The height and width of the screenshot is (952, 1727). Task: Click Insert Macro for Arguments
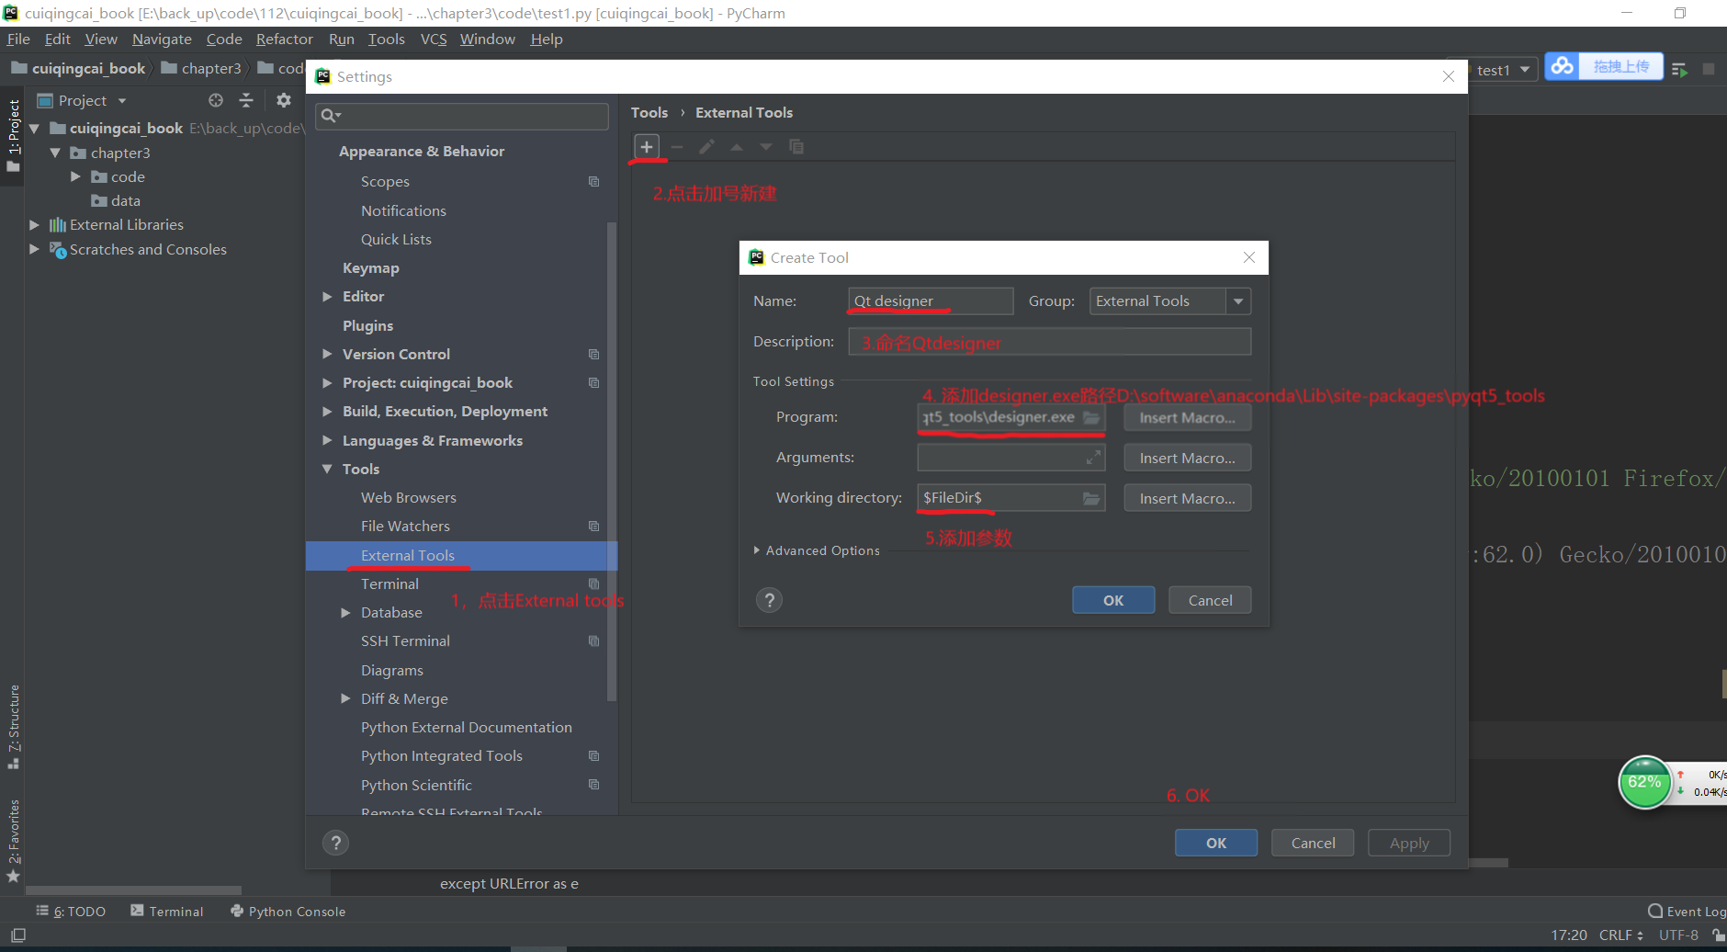click(x=1187, y=458)
